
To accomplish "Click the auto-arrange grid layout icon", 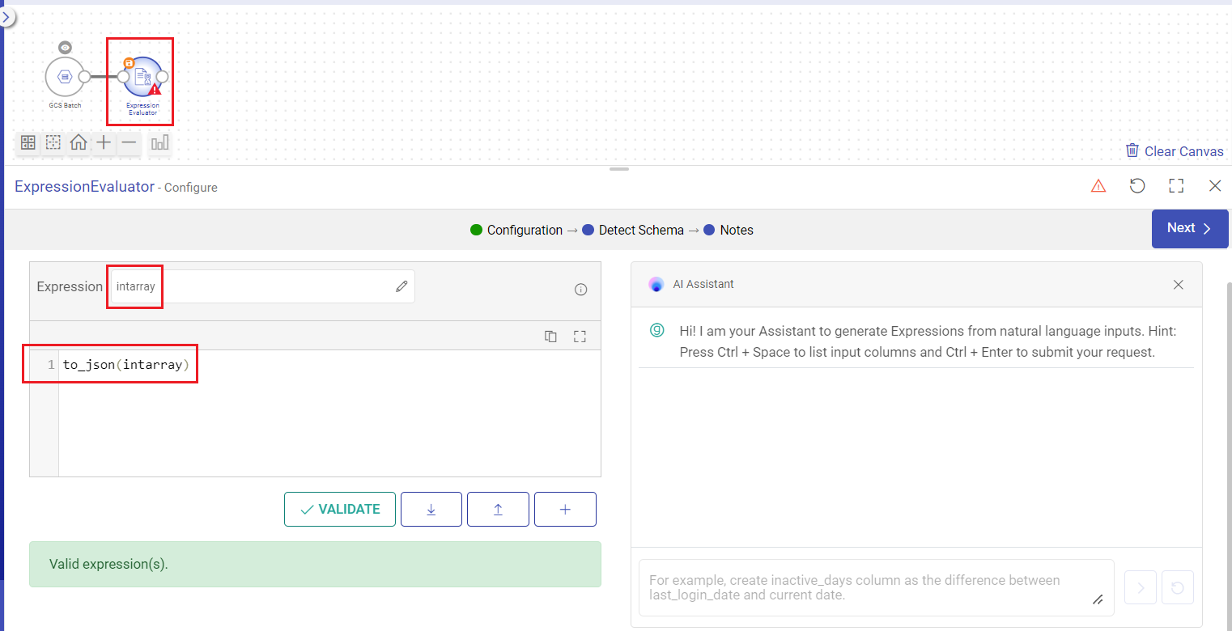I will click(x=28, y=143).
